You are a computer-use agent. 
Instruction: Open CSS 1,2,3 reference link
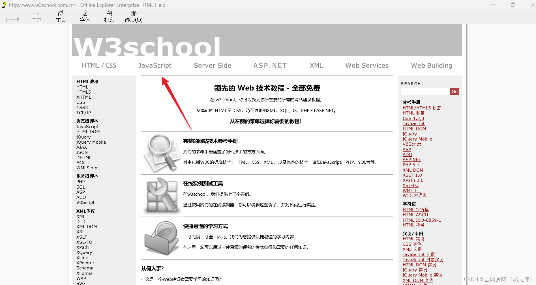click(x=413, y=118)
